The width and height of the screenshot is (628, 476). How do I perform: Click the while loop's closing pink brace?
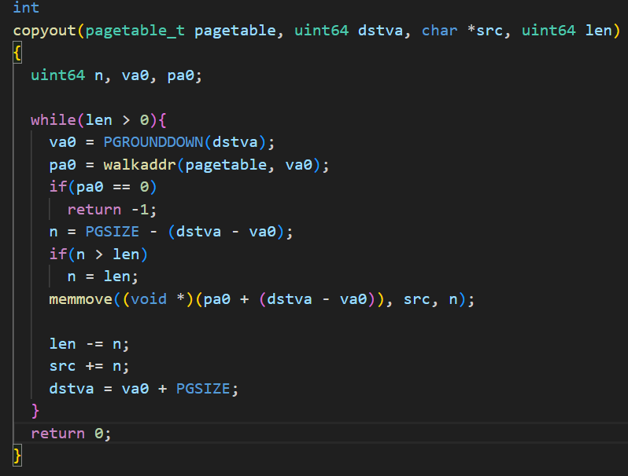[x=35, y=412]
